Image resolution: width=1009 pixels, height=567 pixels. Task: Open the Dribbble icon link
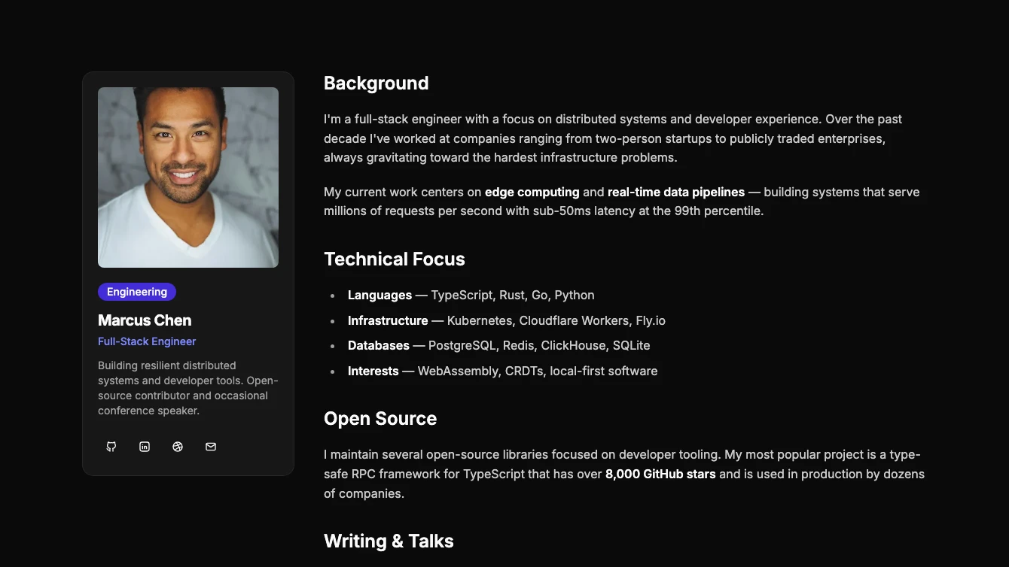pos(178,447)
